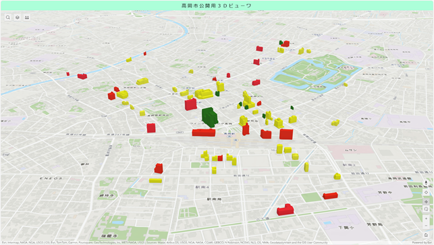Click the large yellow building cluster
Image resolution: width=434 pixels, height=245 pixels.
click(x=205, y=94)
